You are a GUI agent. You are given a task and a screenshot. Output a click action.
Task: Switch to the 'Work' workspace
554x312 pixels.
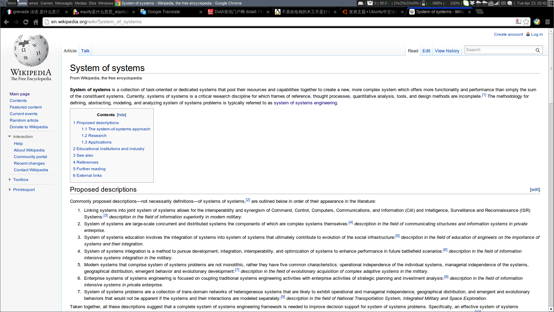click(12, 3)
